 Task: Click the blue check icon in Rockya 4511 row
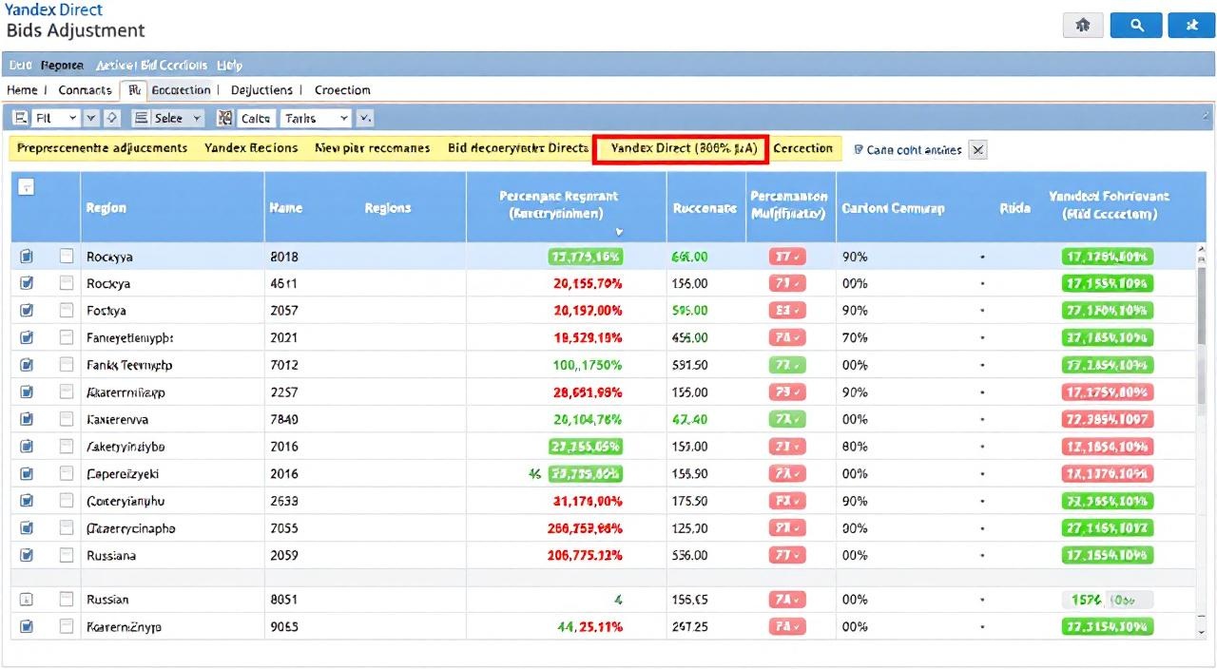(x=27, y=283)
